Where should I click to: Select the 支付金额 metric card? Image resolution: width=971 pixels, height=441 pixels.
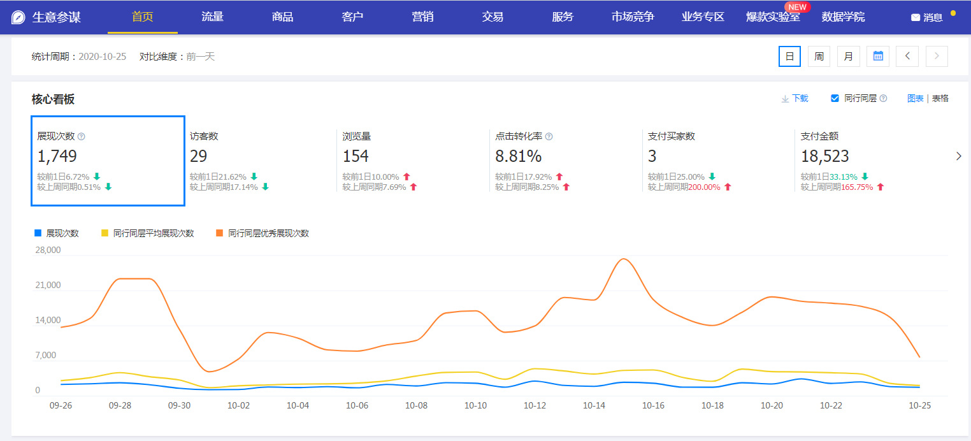(x=872, y=159)
